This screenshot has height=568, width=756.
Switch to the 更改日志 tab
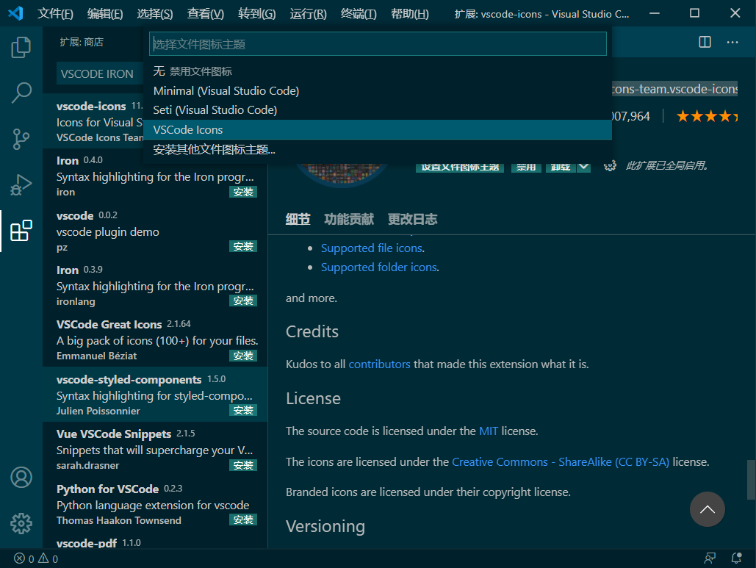[412, 220]
